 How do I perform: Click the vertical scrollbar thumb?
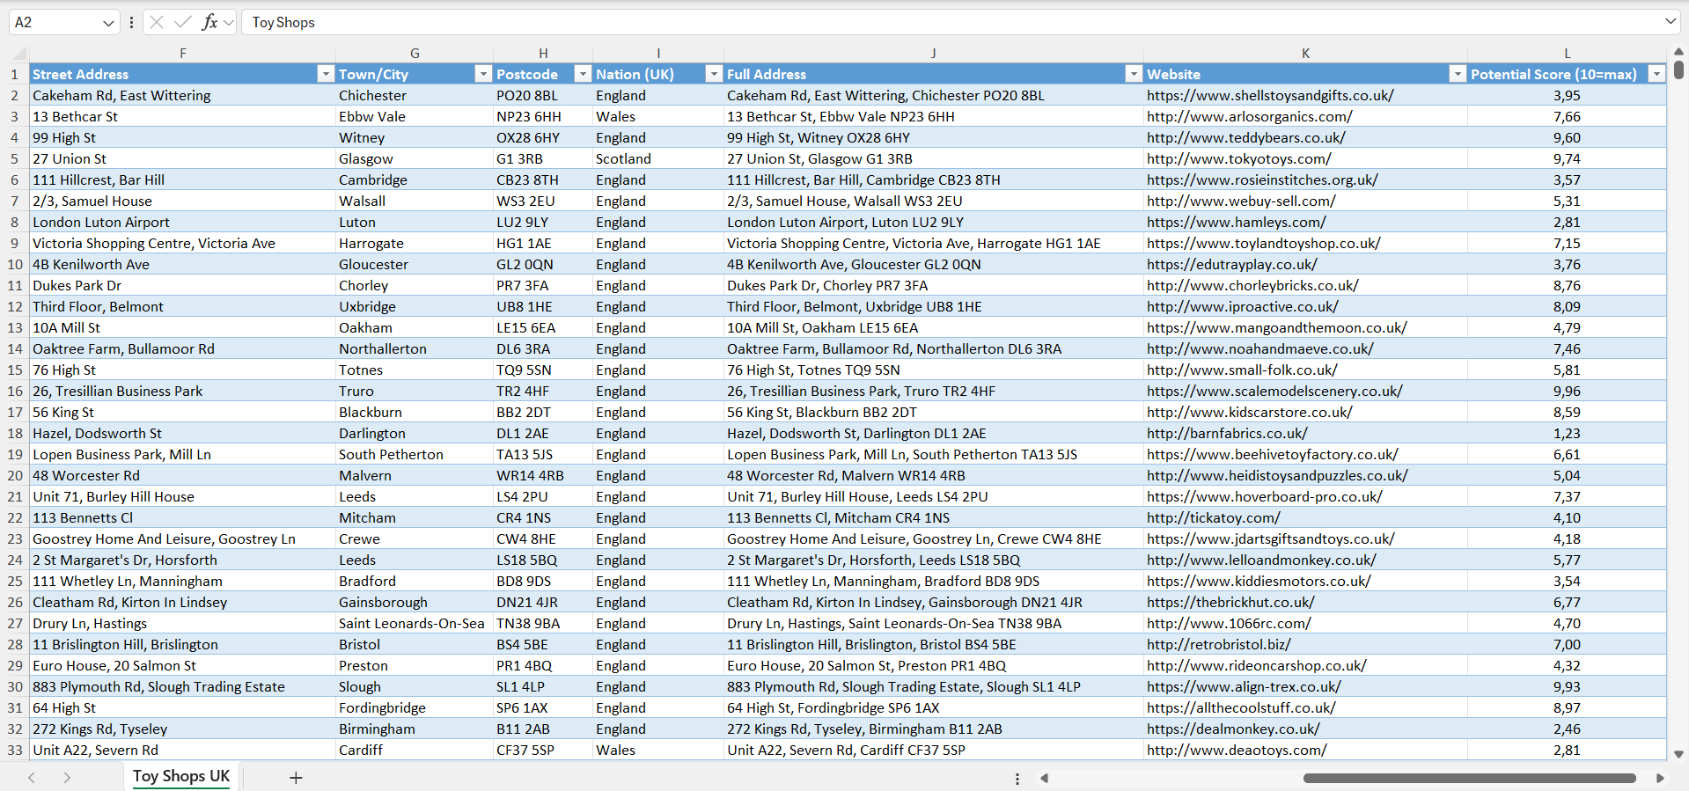point(1678,69)
